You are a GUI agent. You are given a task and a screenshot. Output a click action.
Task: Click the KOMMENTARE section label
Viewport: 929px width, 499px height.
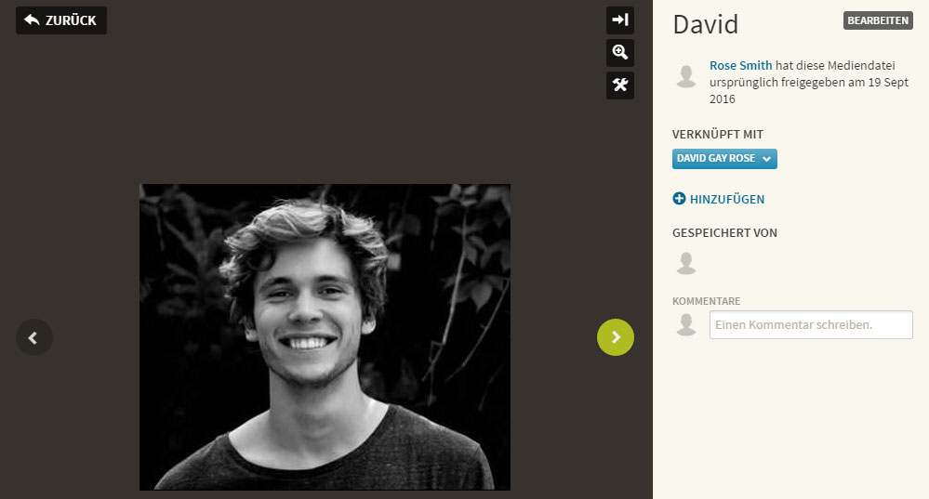coord(706,301)
